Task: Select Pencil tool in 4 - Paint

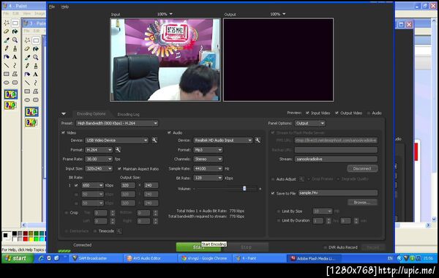Action: pyautogui.click(x=7, y=48)
